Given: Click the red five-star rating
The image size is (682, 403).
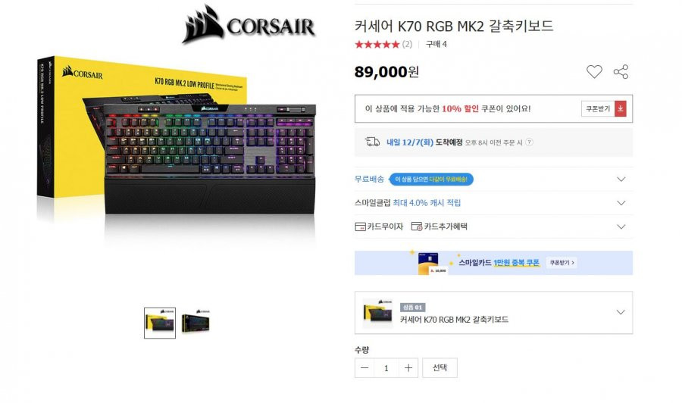Looking at the screenshot, I should point(377,45).
